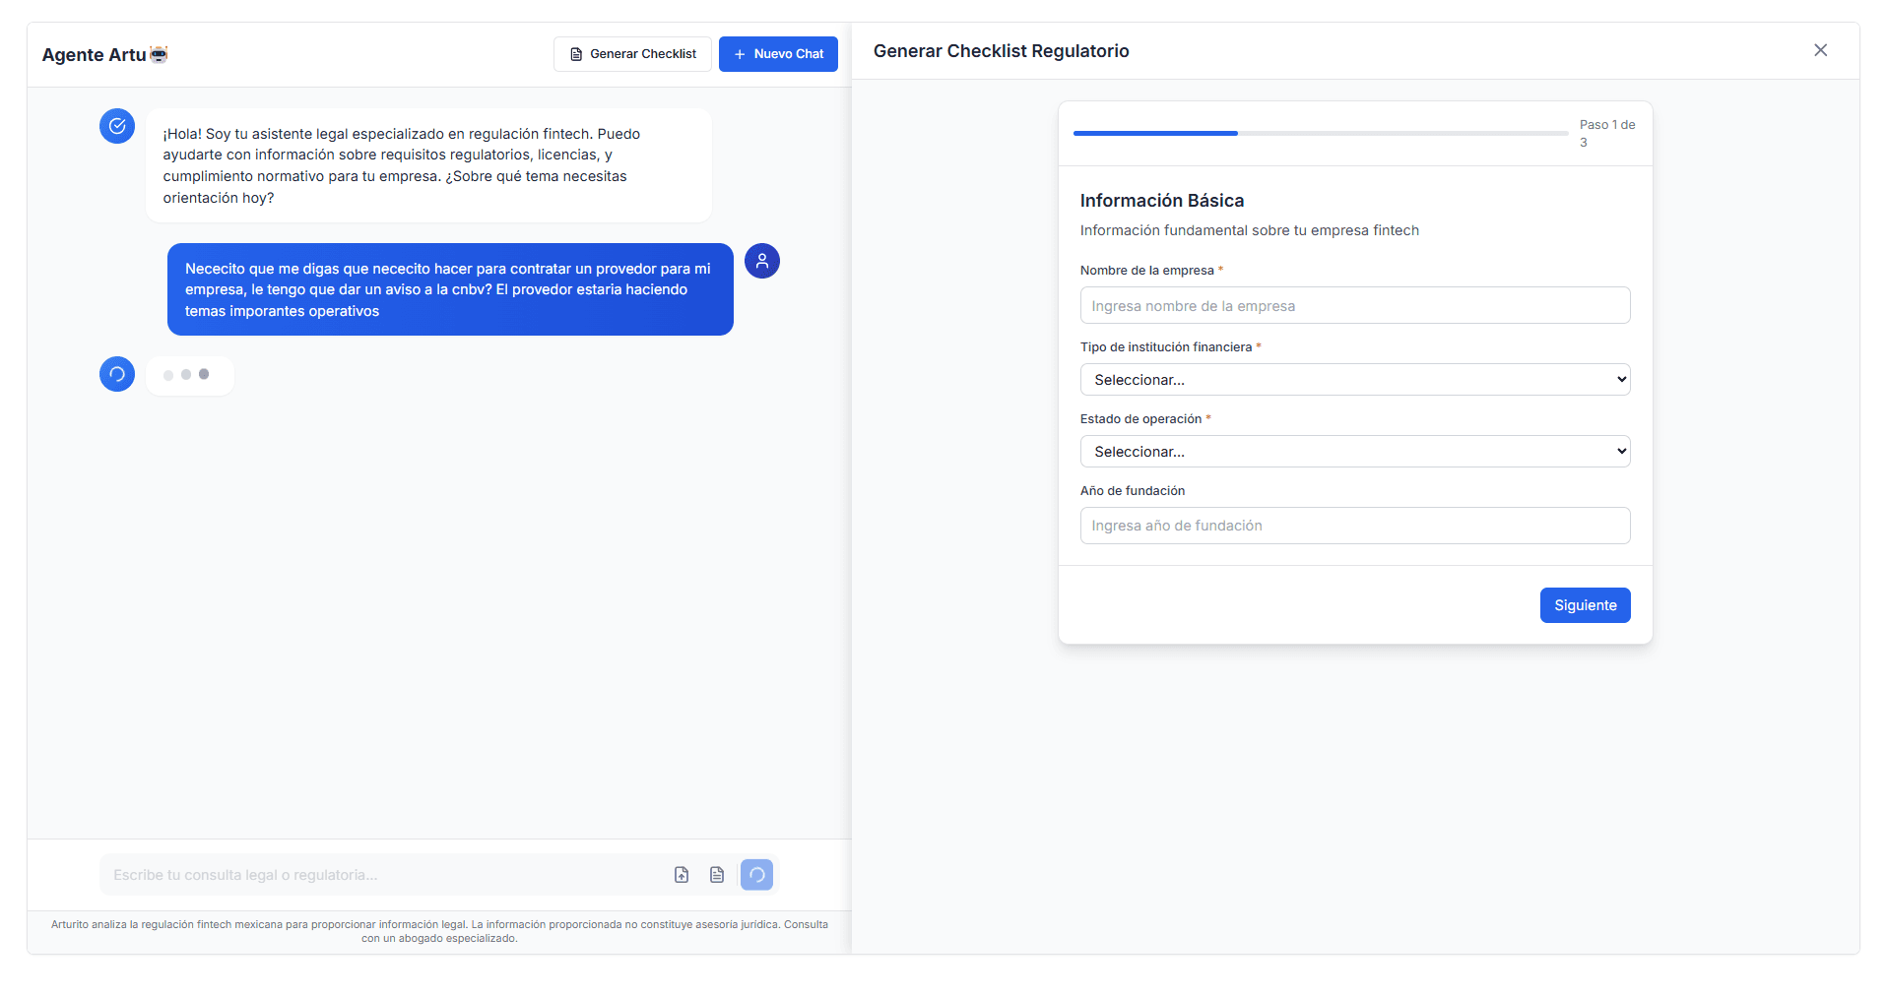Click the Siguiente button
This screenshot has width=1887, height=996.
coord(1586,605)
